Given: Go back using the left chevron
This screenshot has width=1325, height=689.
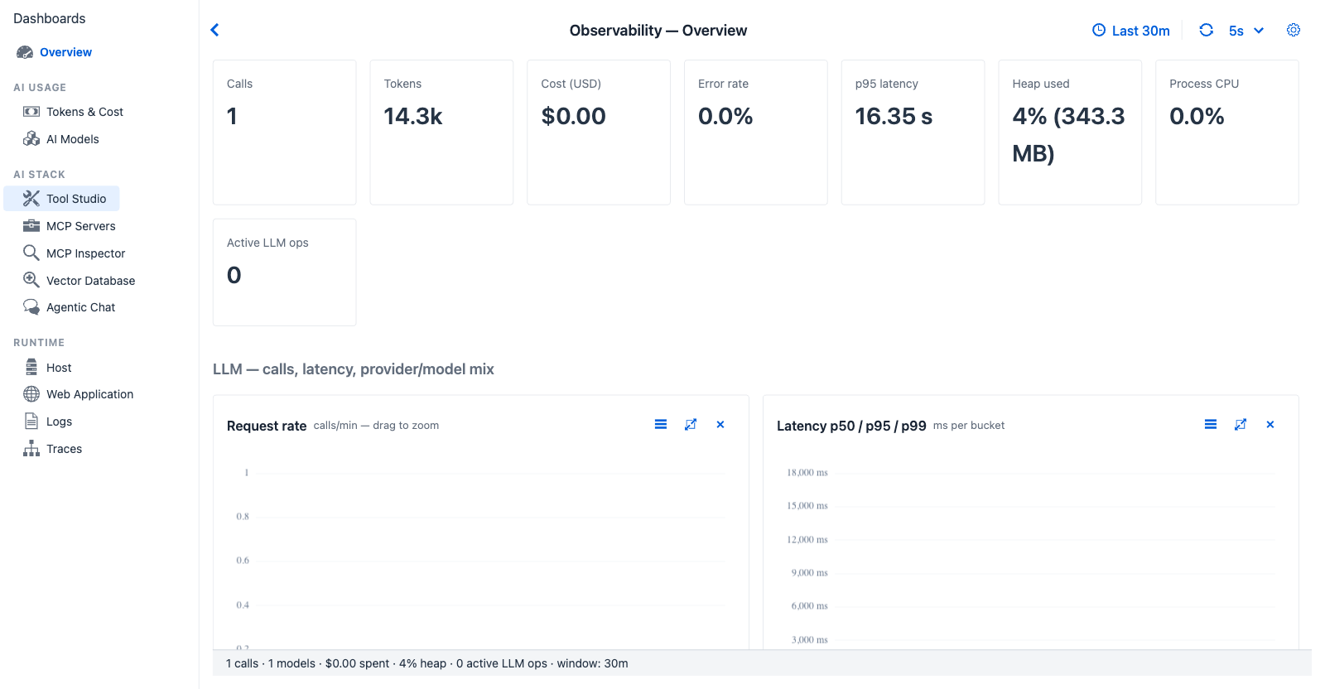Looking at the screenshot, I should tap(214, 30).
